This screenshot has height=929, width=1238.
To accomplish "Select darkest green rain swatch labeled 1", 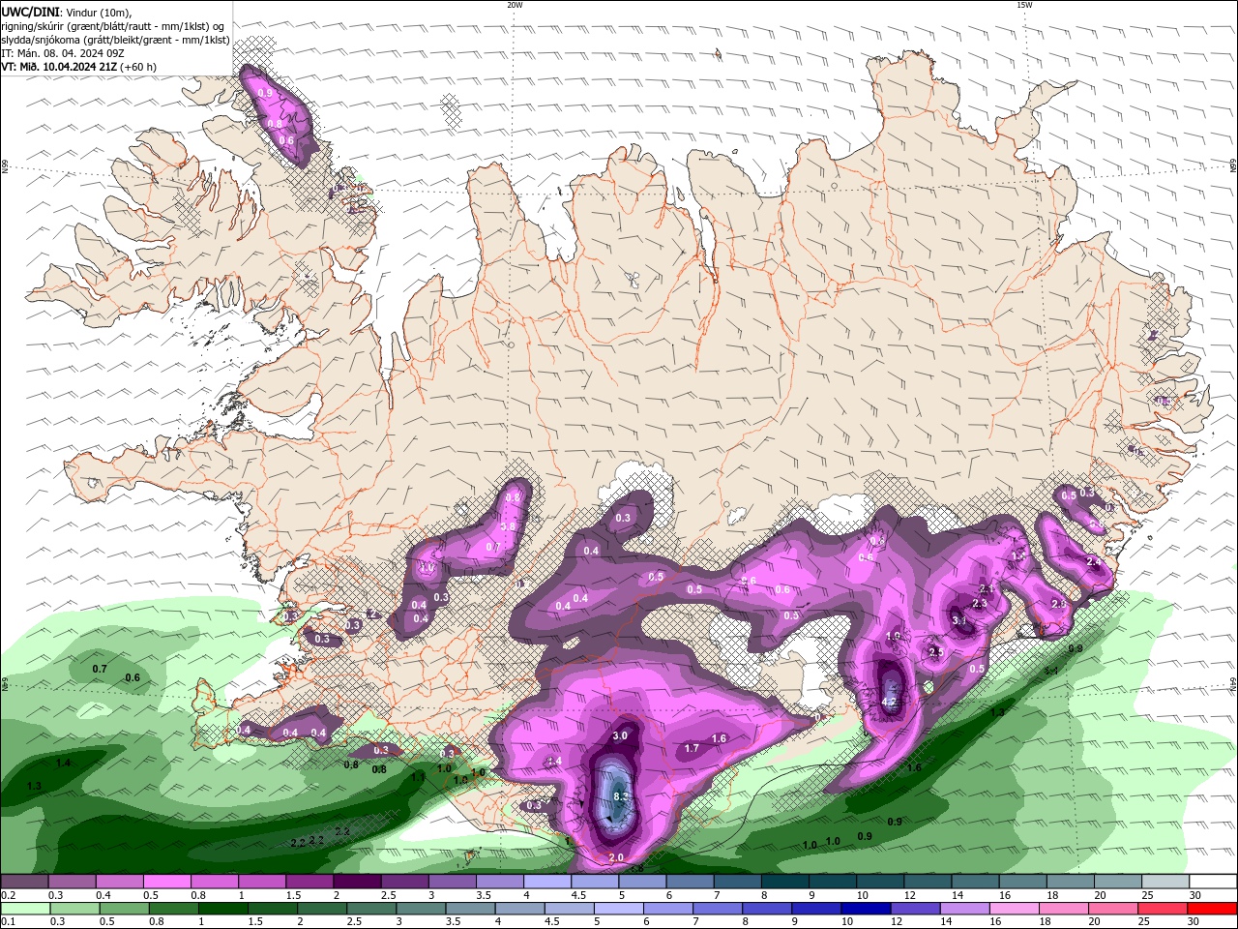I will tap(222, 909).
